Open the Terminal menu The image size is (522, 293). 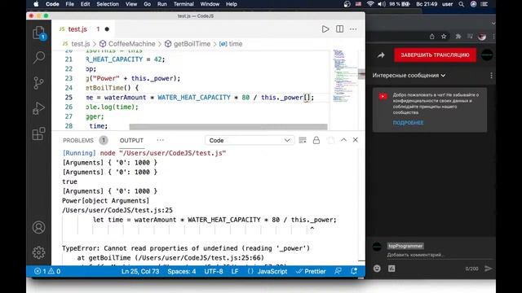point(184,4)
